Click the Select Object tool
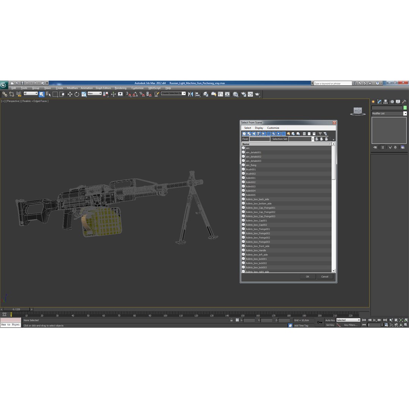The width and height of the screenshot is (409, 409). 42,94
